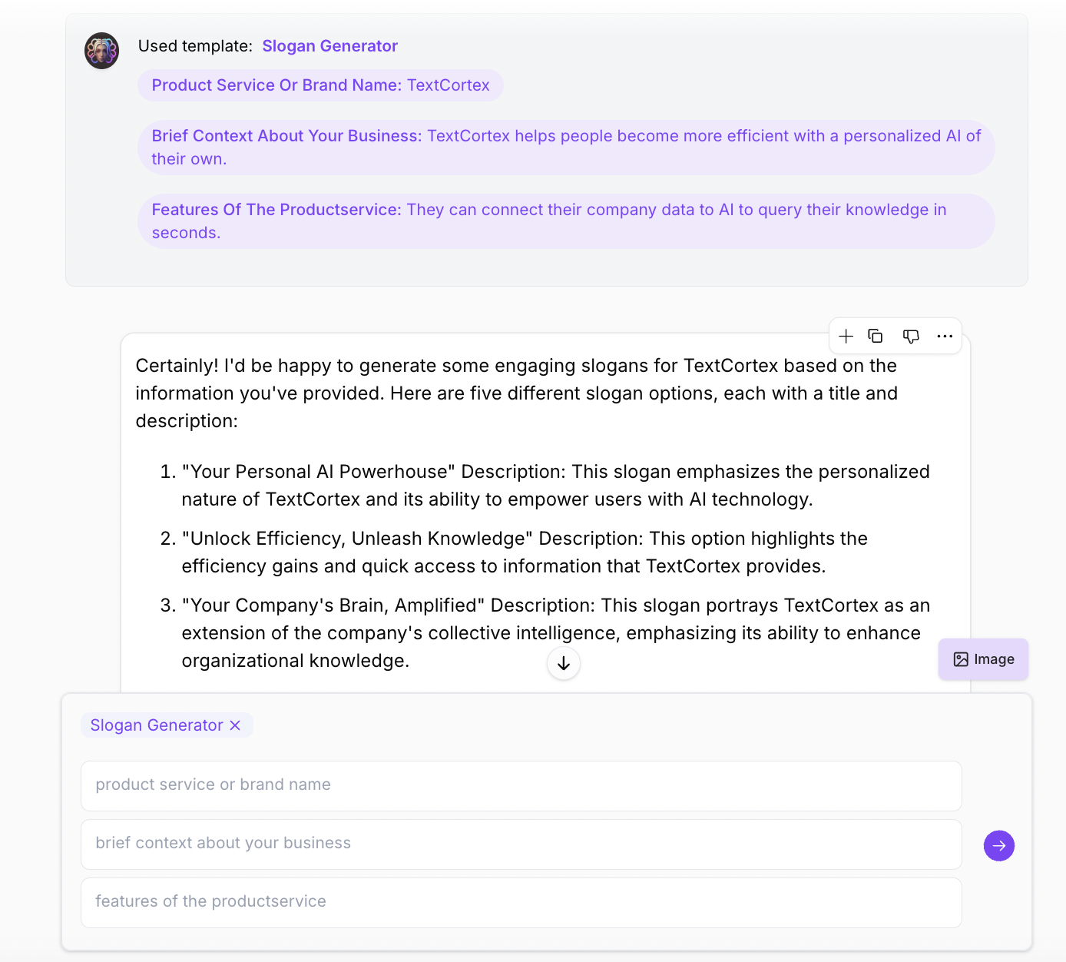Click the Slogan Generator chip label
This screenshot has height=962, width=1066.
[x=157, y=725]
